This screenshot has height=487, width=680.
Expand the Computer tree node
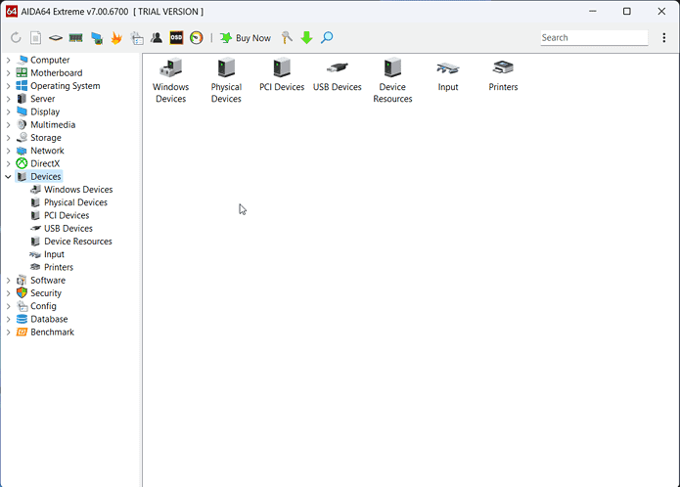(9, 60)
